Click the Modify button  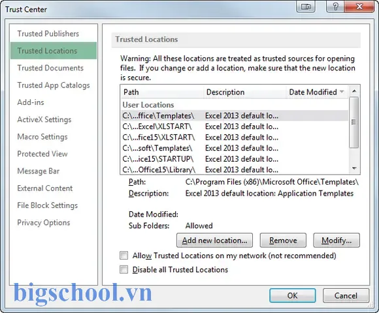pyautogui.click(x=337, y=240)
